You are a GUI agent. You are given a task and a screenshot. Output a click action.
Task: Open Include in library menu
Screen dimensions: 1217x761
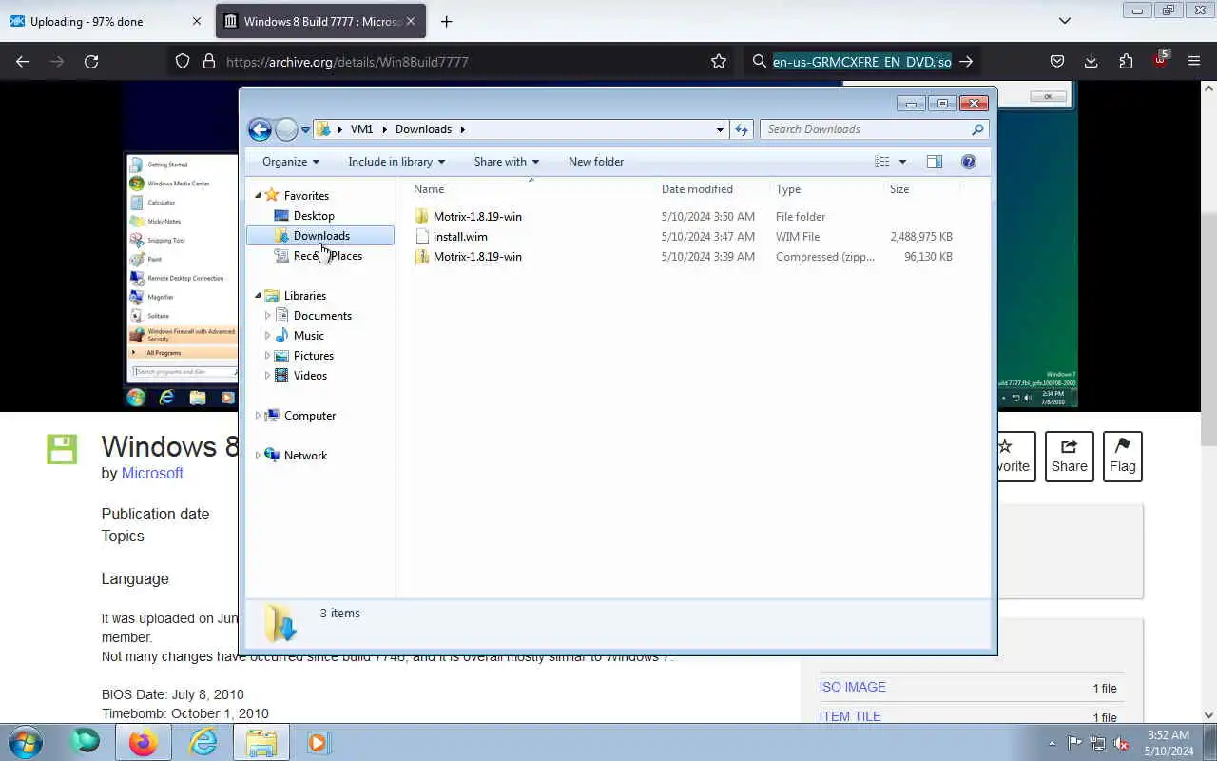396,162
